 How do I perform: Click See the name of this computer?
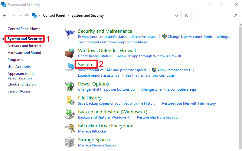(150, 75)
